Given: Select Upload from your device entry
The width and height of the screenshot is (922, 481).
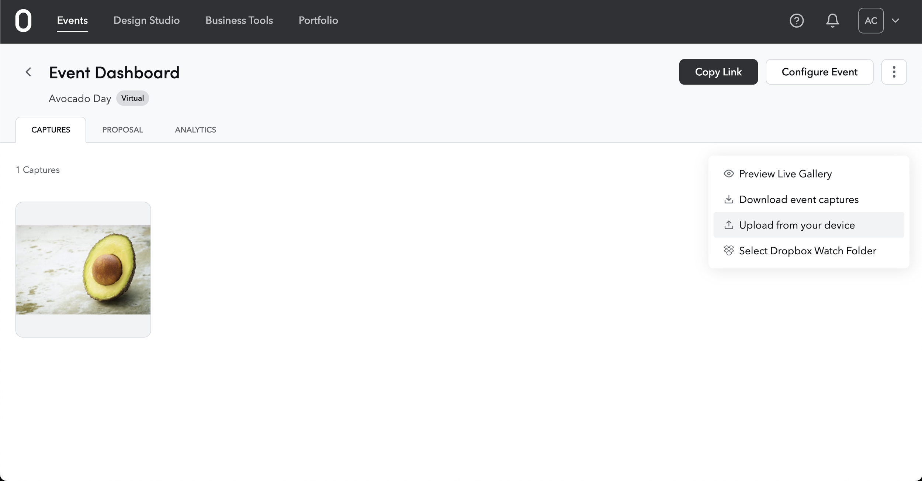Looking at the screenshot, I should [809, 225].
